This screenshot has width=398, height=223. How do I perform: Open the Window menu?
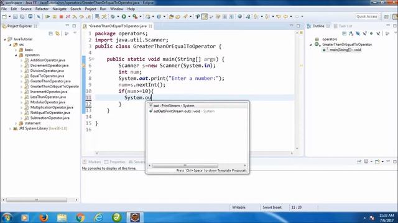(117, 9)
